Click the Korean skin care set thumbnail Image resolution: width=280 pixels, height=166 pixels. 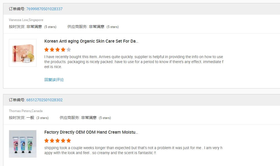[x=23, y=53]
